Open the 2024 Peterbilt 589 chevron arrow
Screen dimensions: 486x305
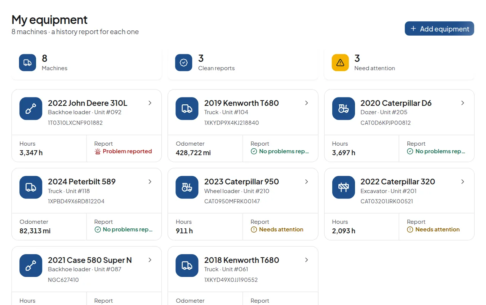150,181
